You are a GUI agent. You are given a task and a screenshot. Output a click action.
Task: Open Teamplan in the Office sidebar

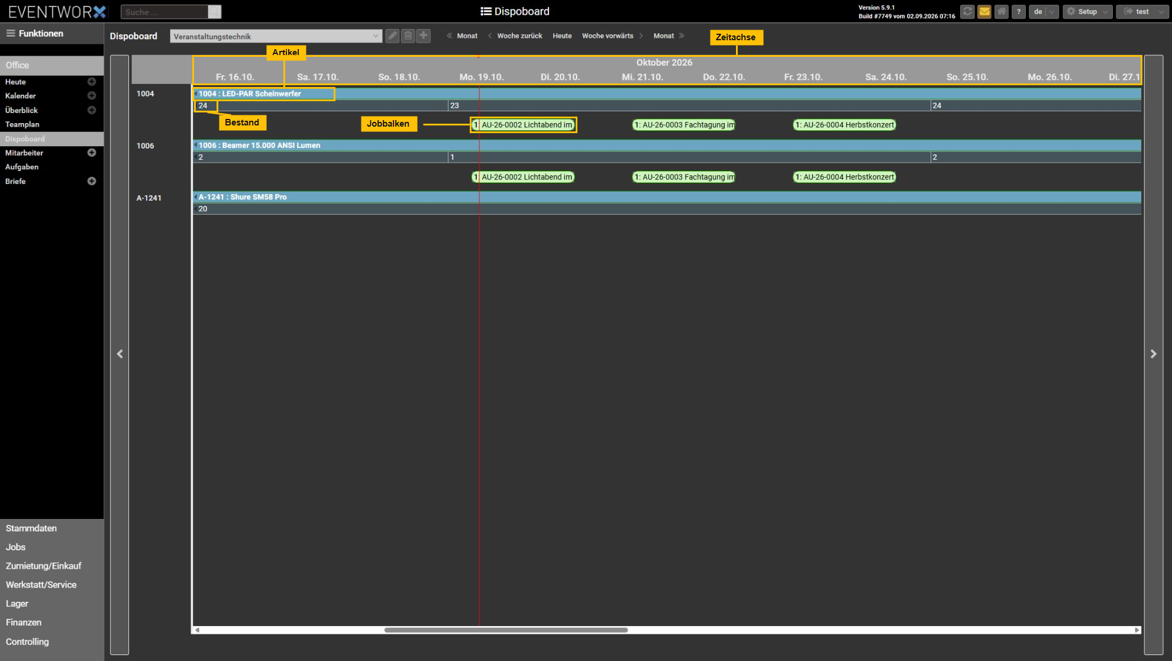click(x=22, y=124)
